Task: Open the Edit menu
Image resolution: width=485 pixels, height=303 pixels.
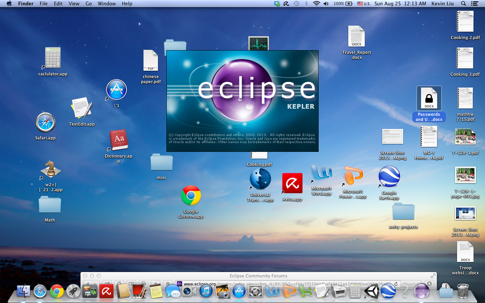Action: [x=58, y=4]
